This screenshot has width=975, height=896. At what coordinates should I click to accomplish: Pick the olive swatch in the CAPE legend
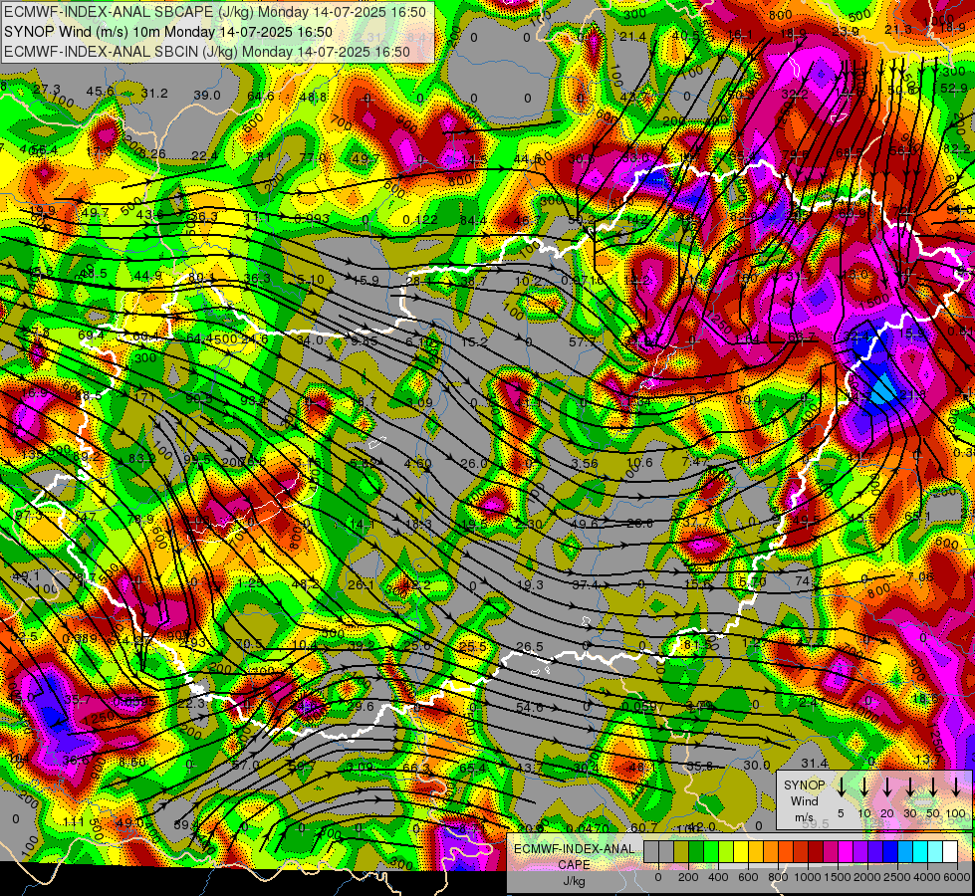click(x=681, y=852)
